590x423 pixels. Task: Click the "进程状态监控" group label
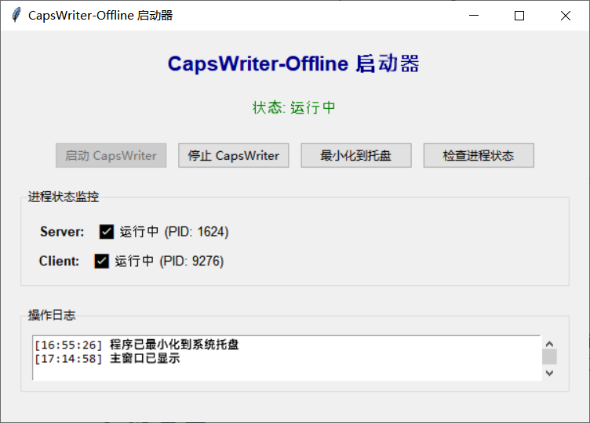click(64, 197)
